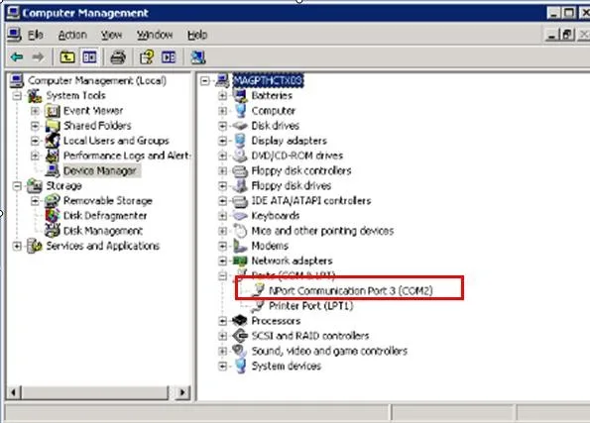Click the Properties pane toolbar icon
Screen dimensions: 590x423
point(169,57)
